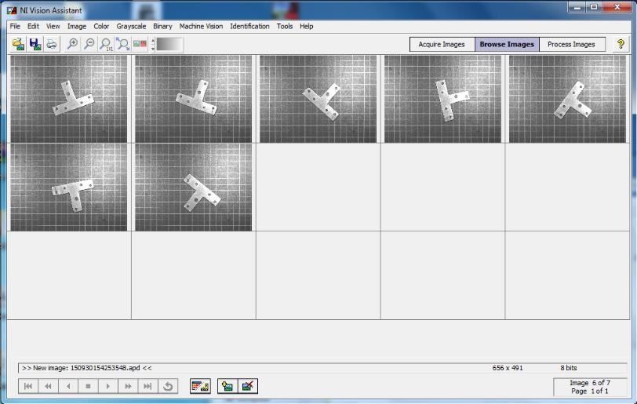Open the context help question mark icon
Screen dimensions: 637x404
(x=621, y=44)
